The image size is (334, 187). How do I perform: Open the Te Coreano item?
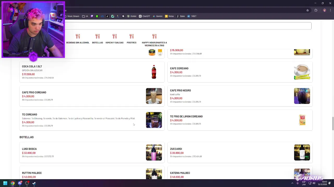click(92, 120)
